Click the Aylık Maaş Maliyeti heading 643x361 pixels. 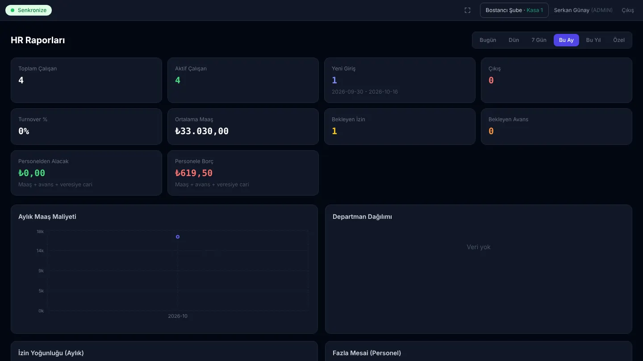click(x=47, y=217)
